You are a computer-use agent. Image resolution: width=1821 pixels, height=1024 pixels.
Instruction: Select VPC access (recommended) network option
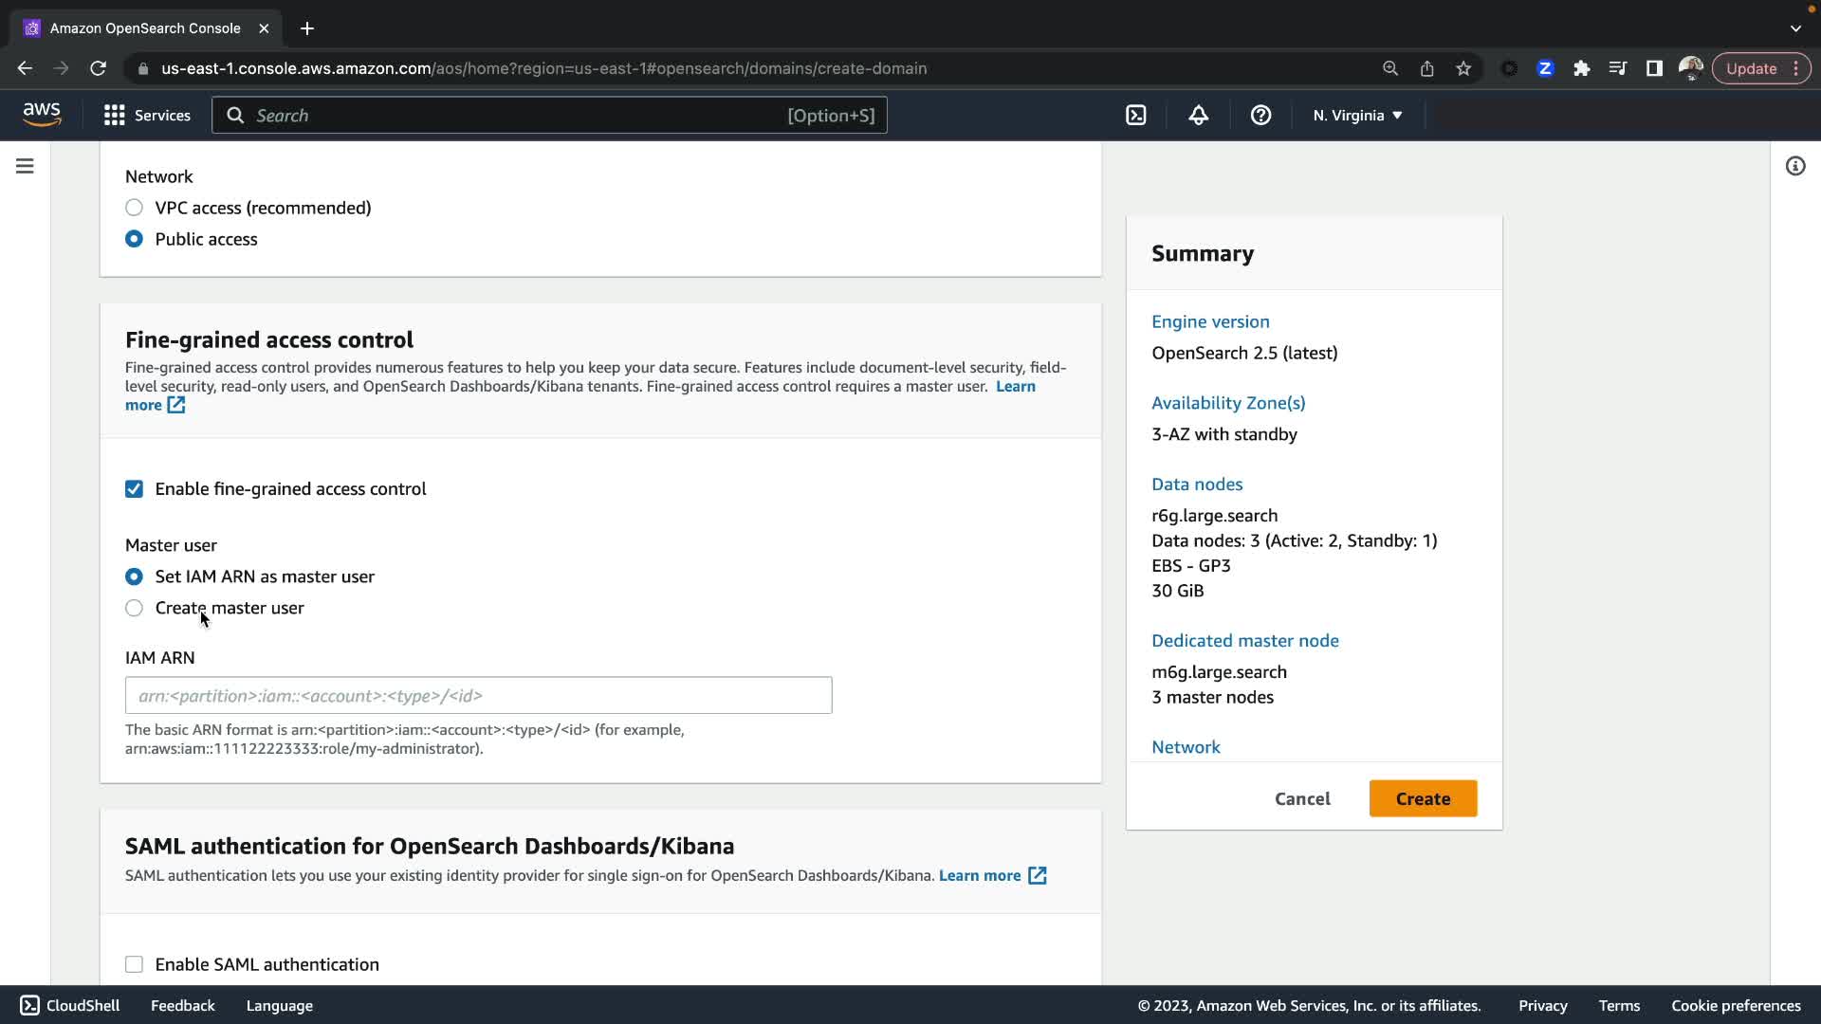pyautogui.click(x=134, y=208)
